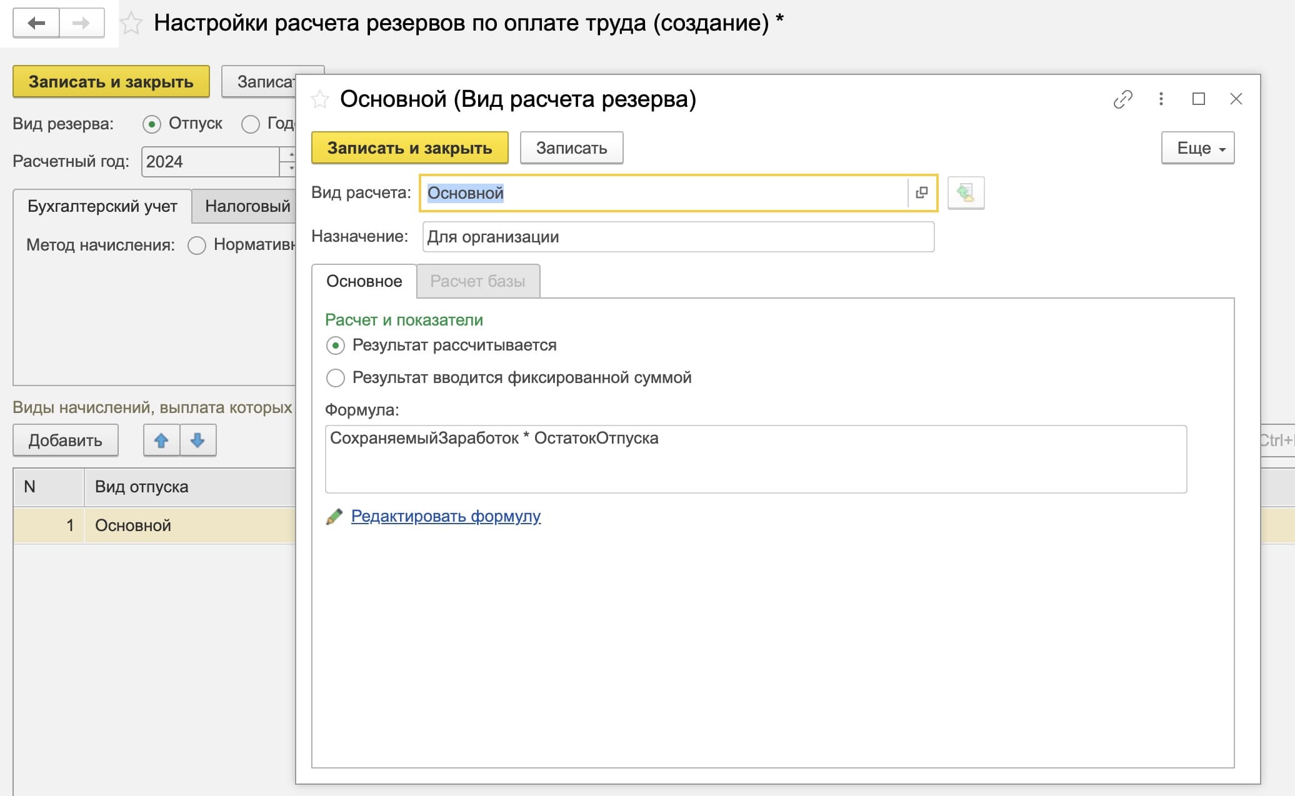Copy link to object chain icon

[1122, 99]
